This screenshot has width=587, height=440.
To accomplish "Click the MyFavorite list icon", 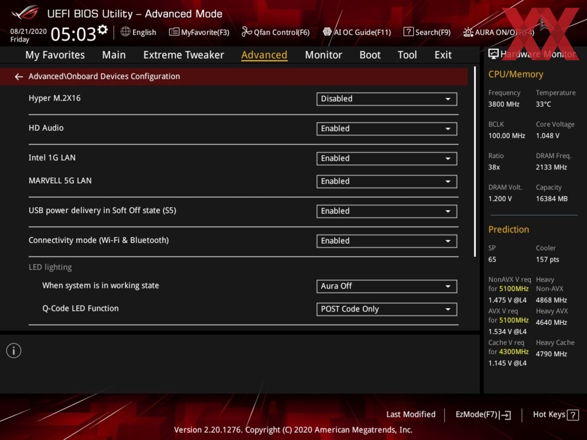I will pos(174,32).
